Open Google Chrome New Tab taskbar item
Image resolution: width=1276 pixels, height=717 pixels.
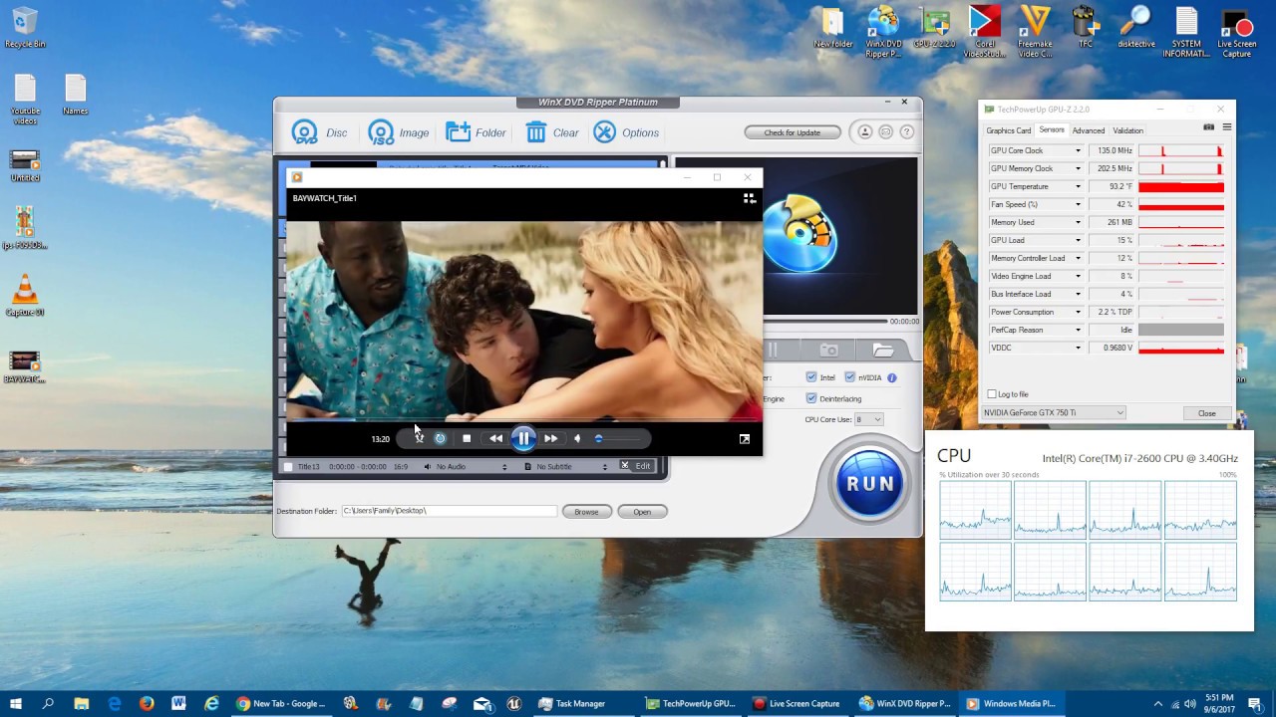(280, 704)
